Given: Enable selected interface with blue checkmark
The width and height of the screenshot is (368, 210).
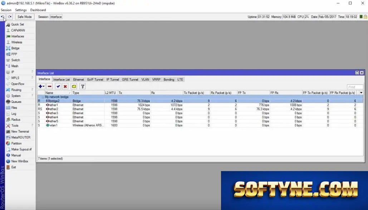Looking at the screenshot, I should 58,86.
